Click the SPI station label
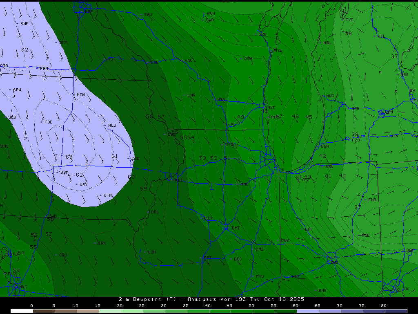This screenshot has width=418, height=314. [x=208, y=258]
